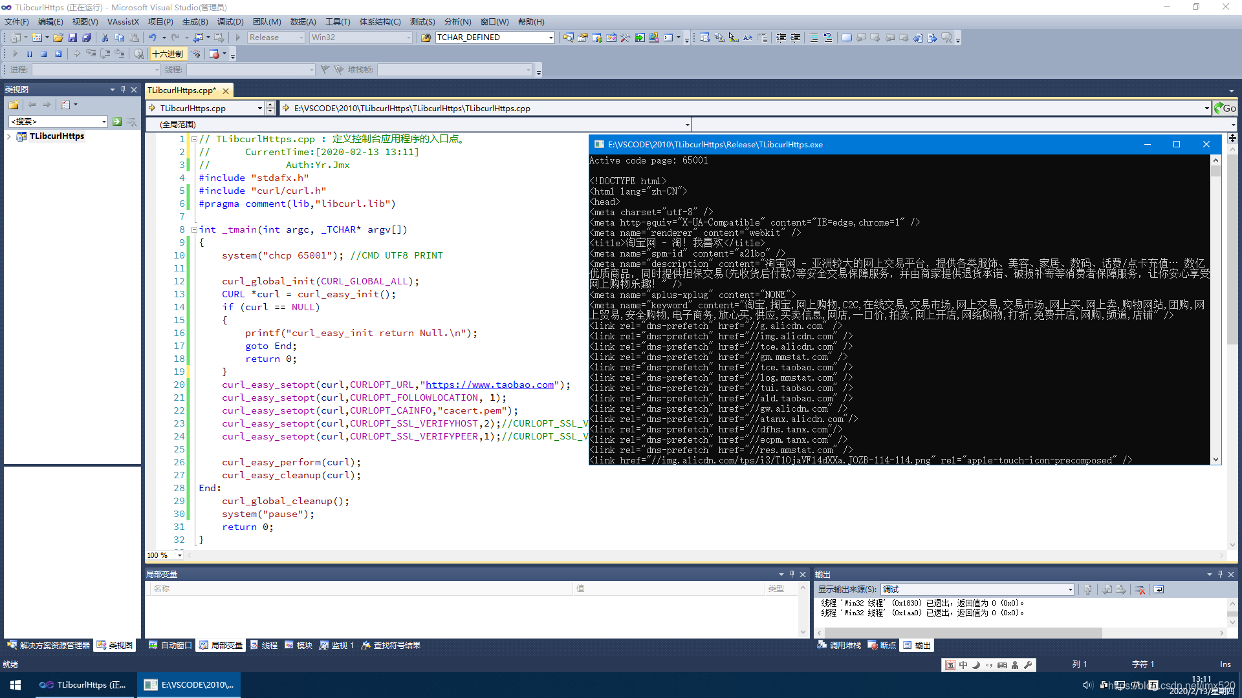Image resolution: width=1242 pixels, height=698 pixels.
Task: Toggle auto-hide pin on 类视图 panel
Action: (x=123, y=89)
